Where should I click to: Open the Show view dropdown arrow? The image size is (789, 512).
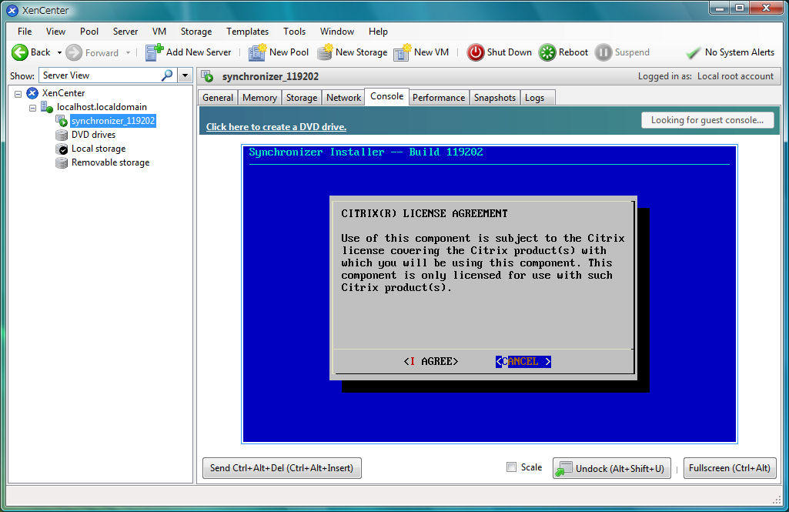click(x=186, y=75)
